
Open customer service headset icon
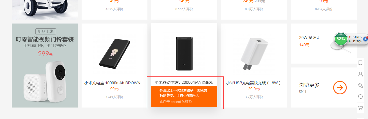point(360,97)
